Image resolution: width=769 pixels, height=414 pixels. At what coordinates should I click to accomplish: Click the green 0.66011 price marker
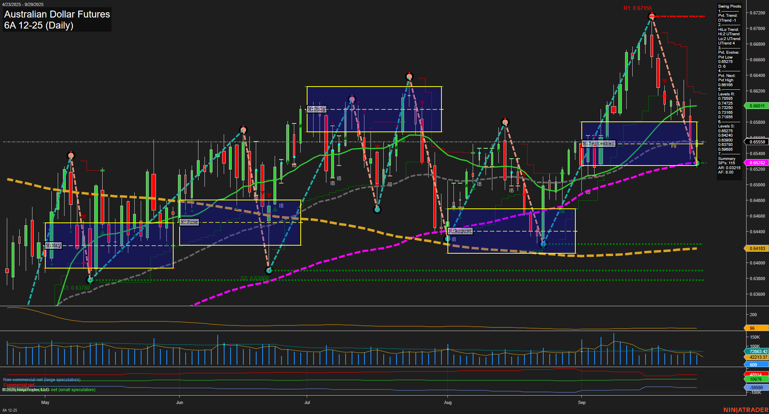[757, 106]
